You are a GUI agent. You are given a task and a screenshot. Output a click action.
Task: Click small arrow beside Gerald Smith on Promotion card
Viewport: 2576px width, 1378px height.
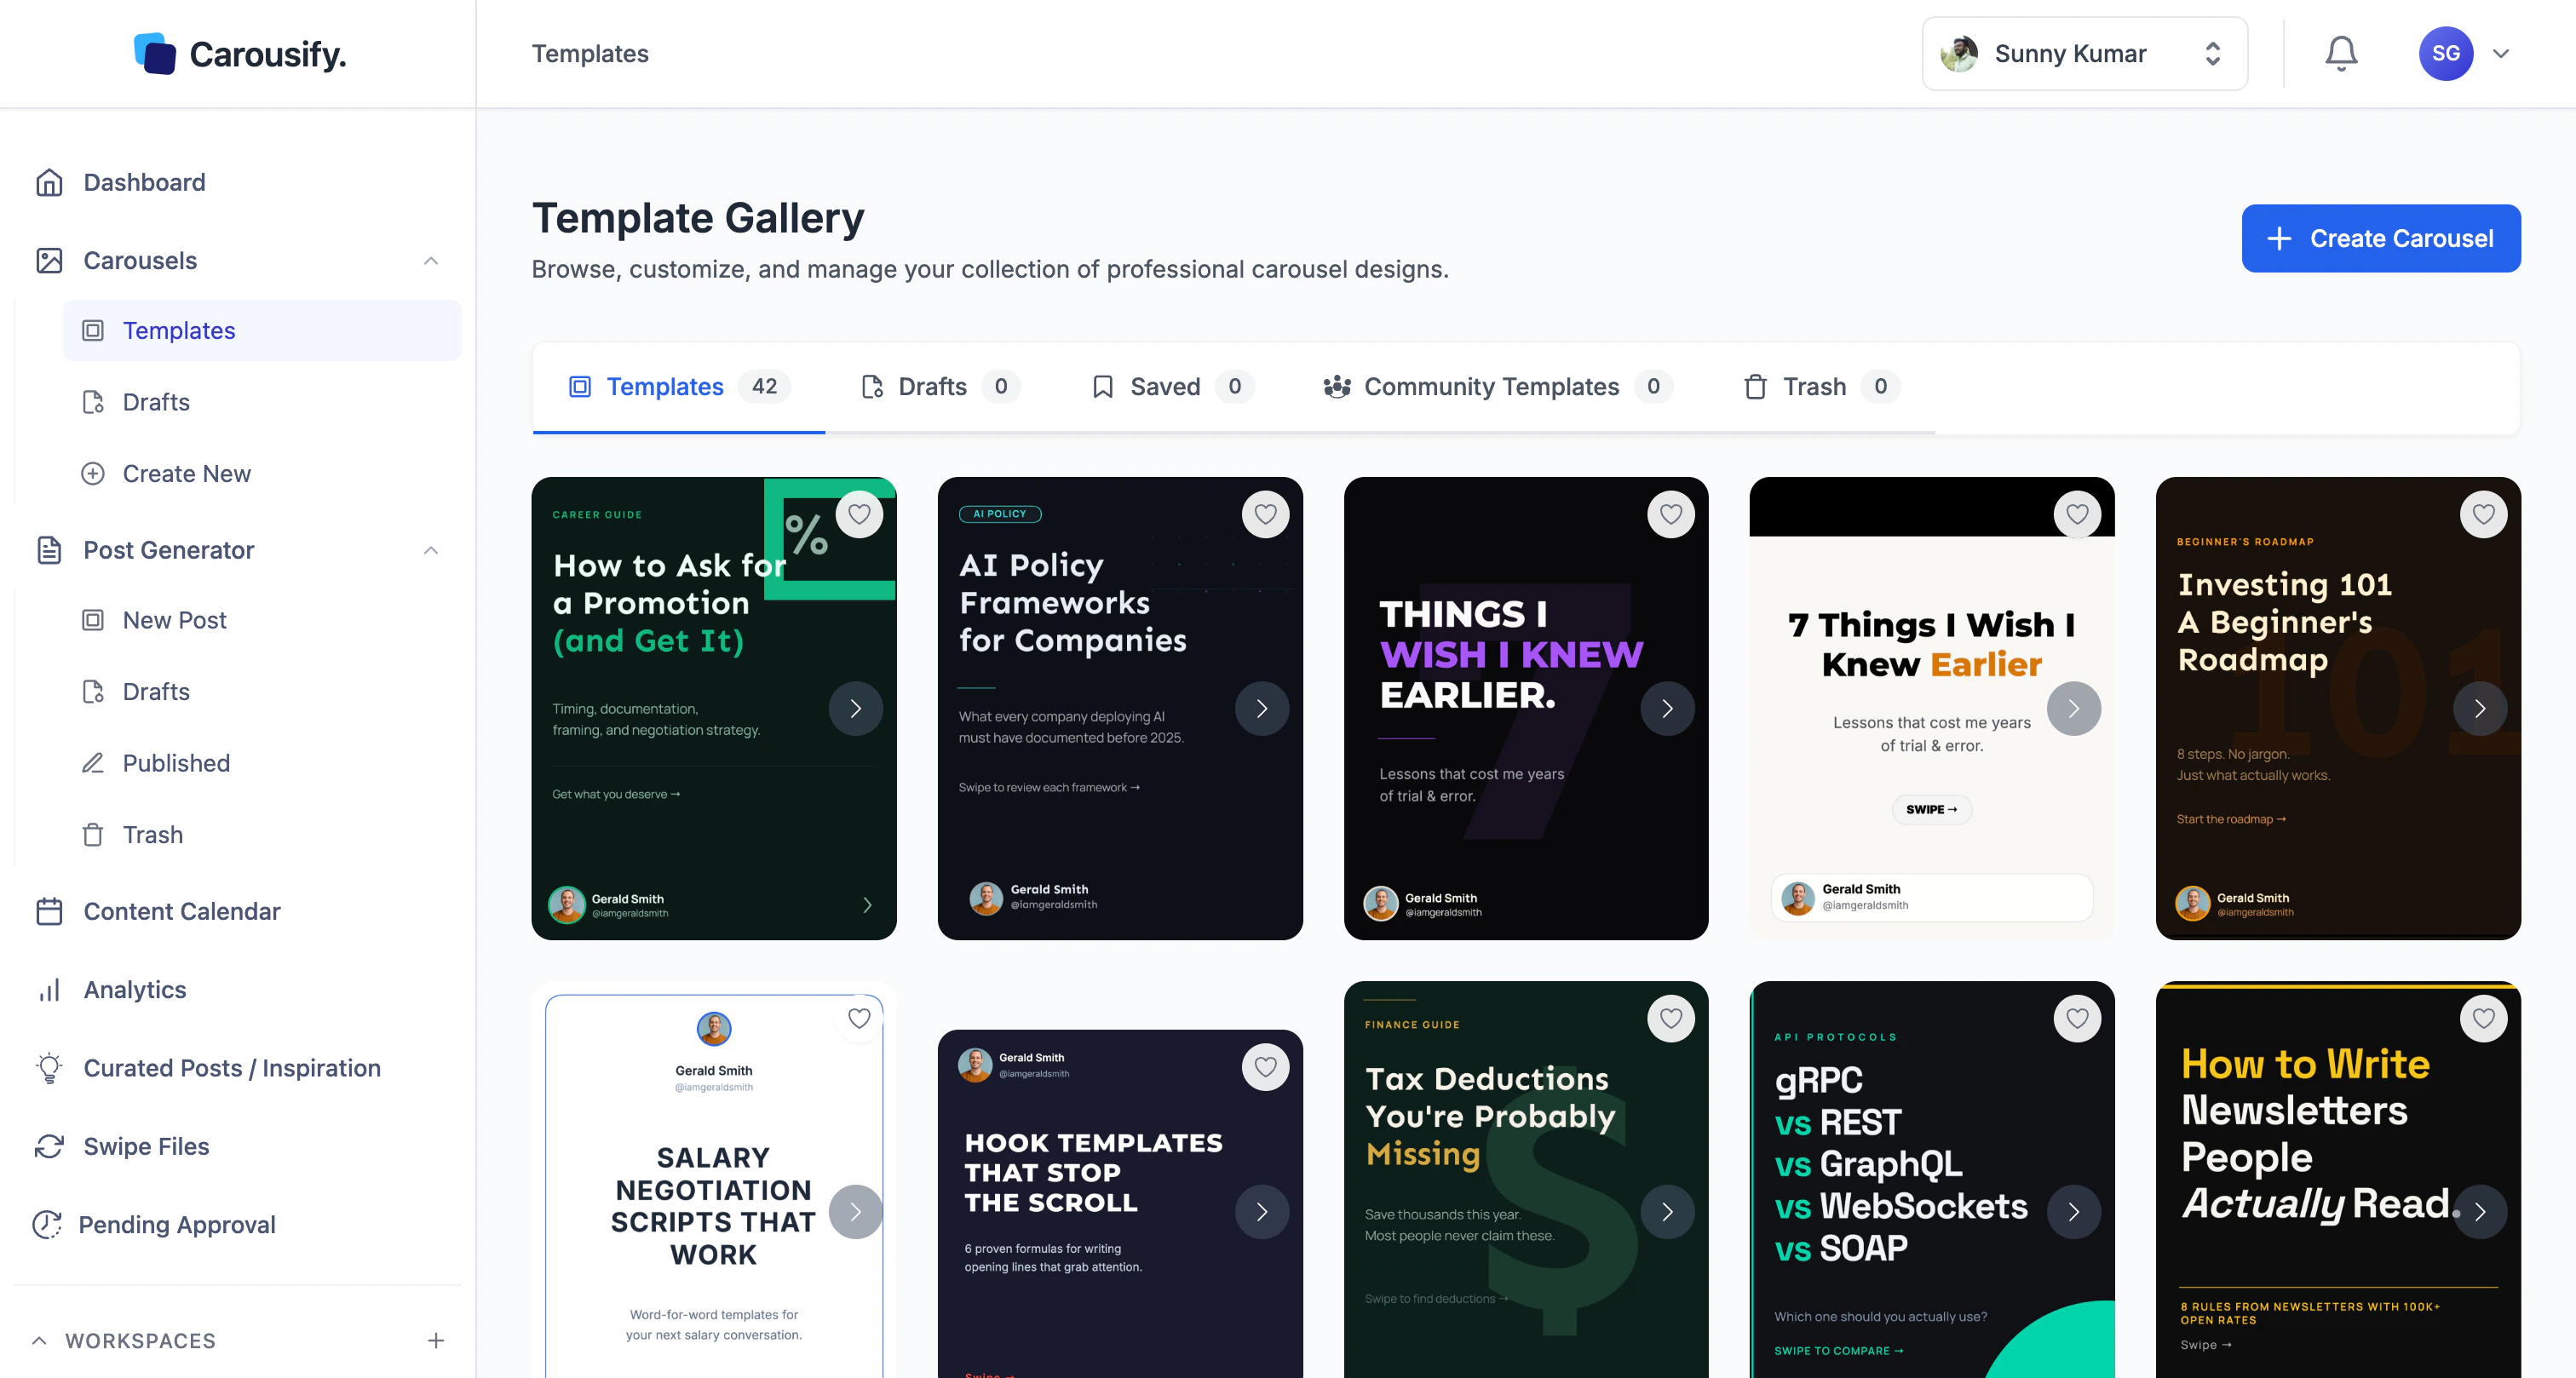click(867, 905)
